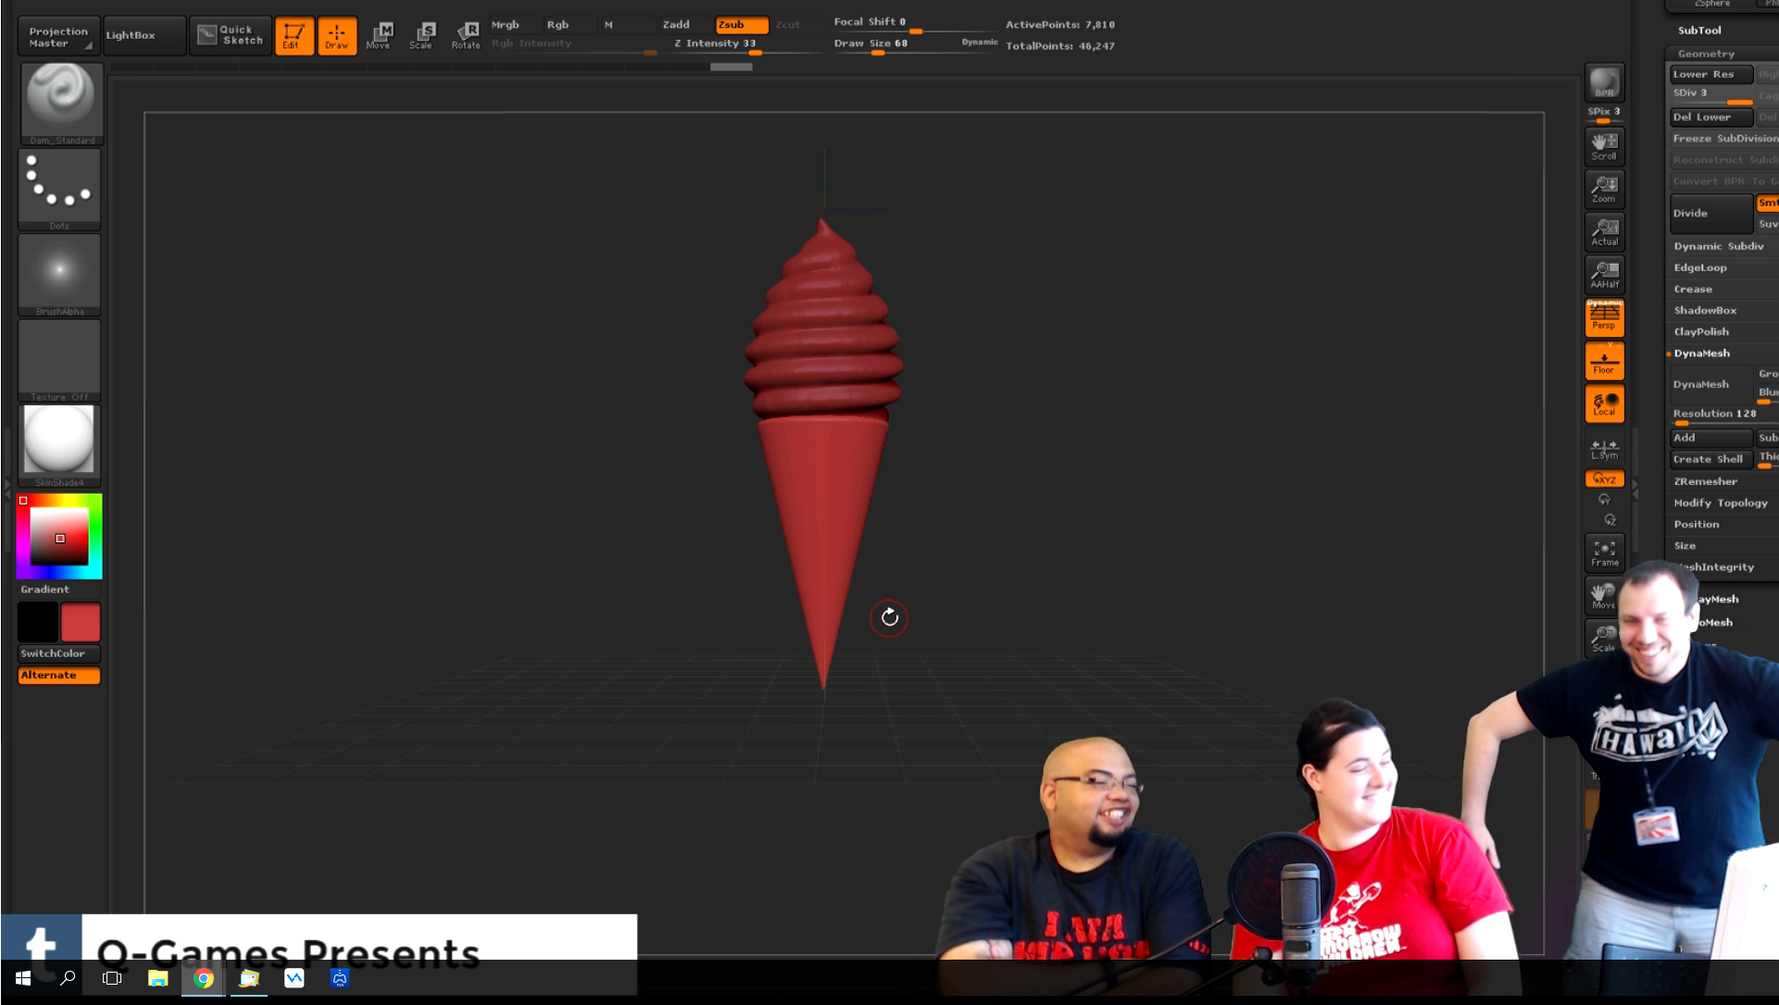Click the Move canvas icon in right shelf
This screenshot has width=1779, height=1005.
[x=1602, y=596]
